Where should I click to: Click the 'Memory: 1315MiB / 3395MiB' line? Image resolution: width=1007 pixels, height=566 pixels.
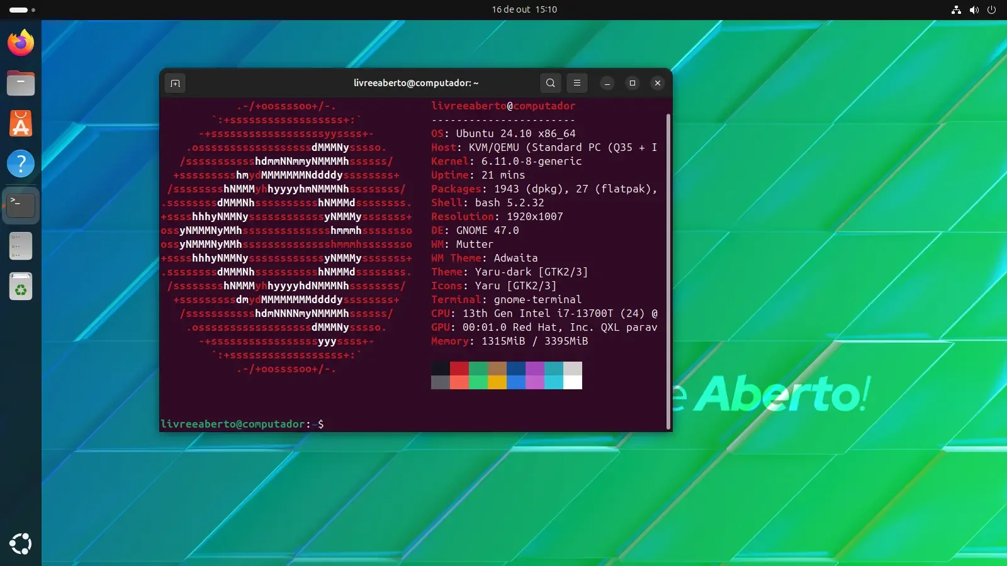510,341
